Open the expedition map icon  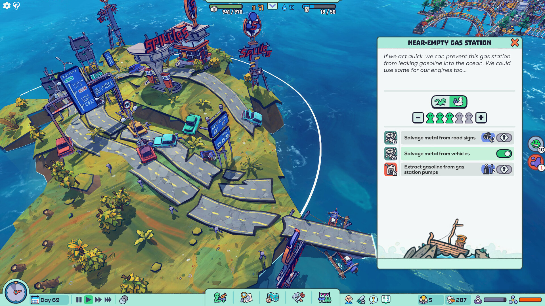273,298
